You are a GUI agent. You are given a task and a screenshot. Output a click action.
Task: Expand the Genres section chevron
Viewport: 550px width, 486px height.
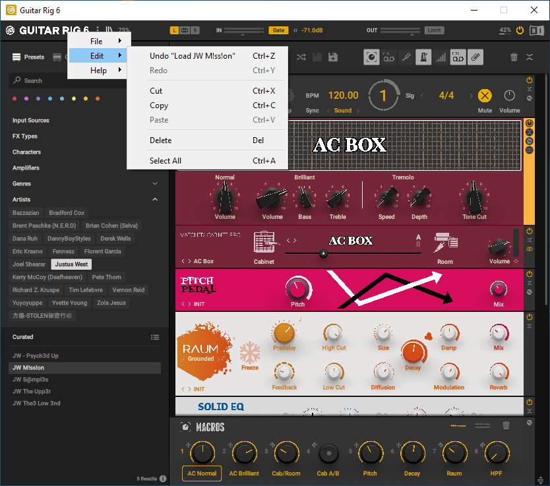coord(155,184)
